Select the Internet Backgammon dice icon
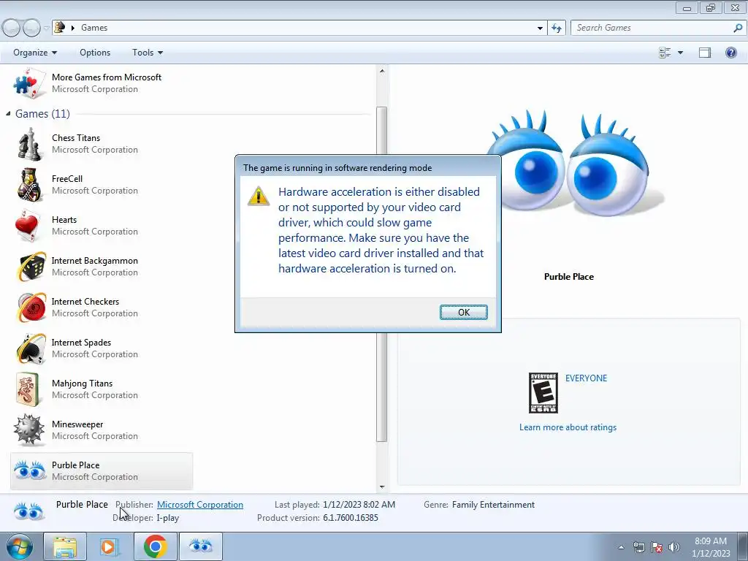The height and width of the screenshot is (561, 748). point(31,267)
